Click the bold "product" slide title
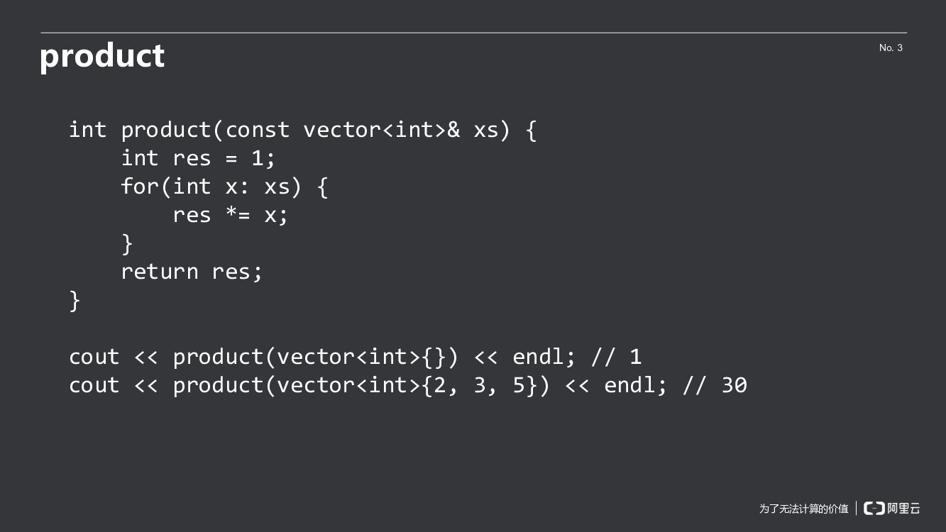 102,55
